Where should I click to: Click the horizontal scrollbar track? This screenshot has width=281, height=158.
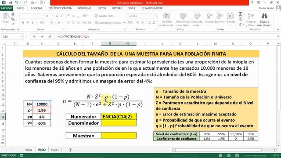click(x=224, y=150)
